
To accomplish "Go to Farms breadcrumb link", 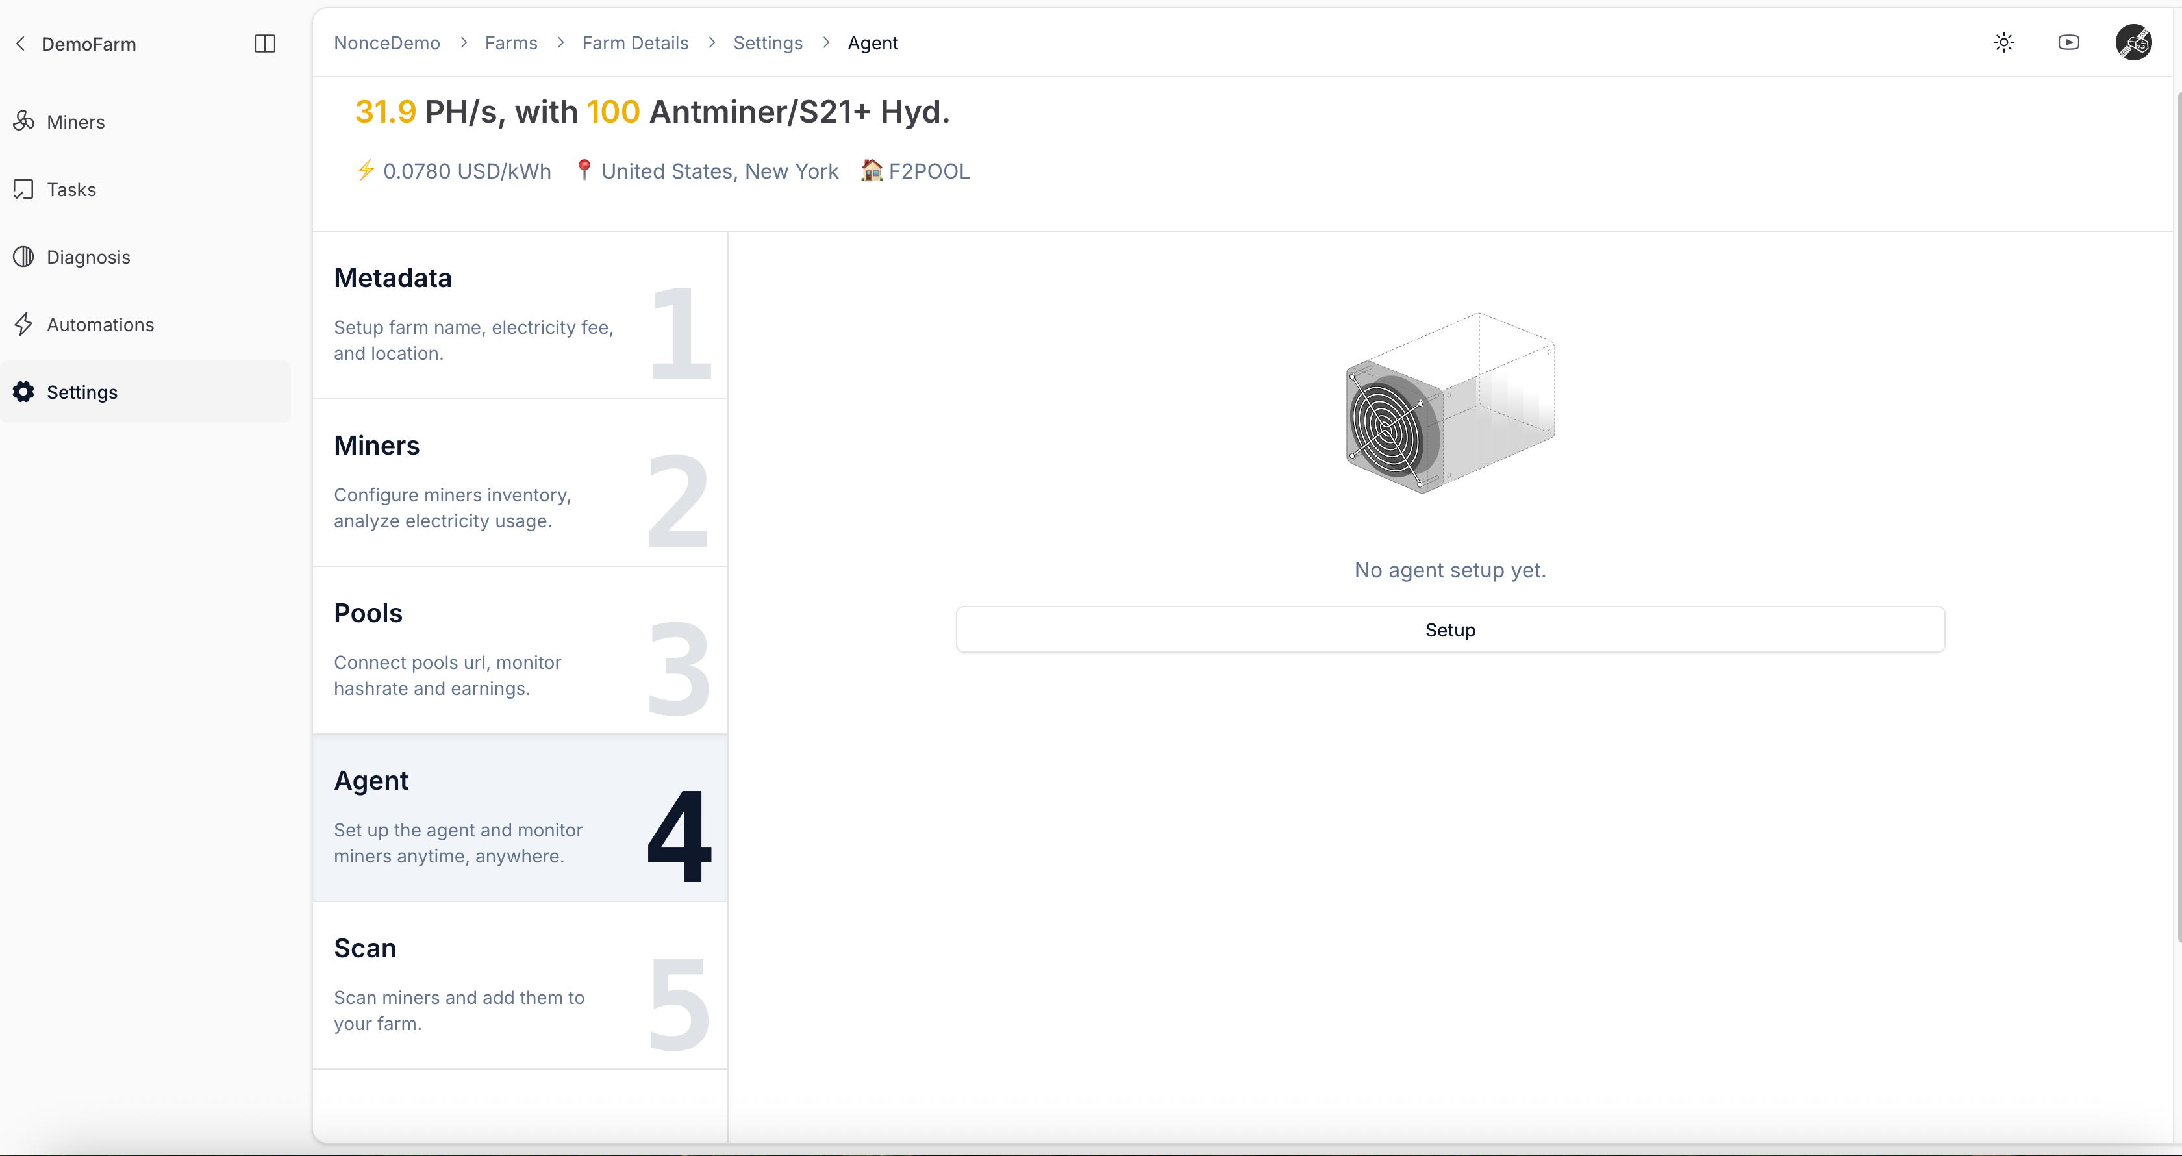I will point(511,44).
